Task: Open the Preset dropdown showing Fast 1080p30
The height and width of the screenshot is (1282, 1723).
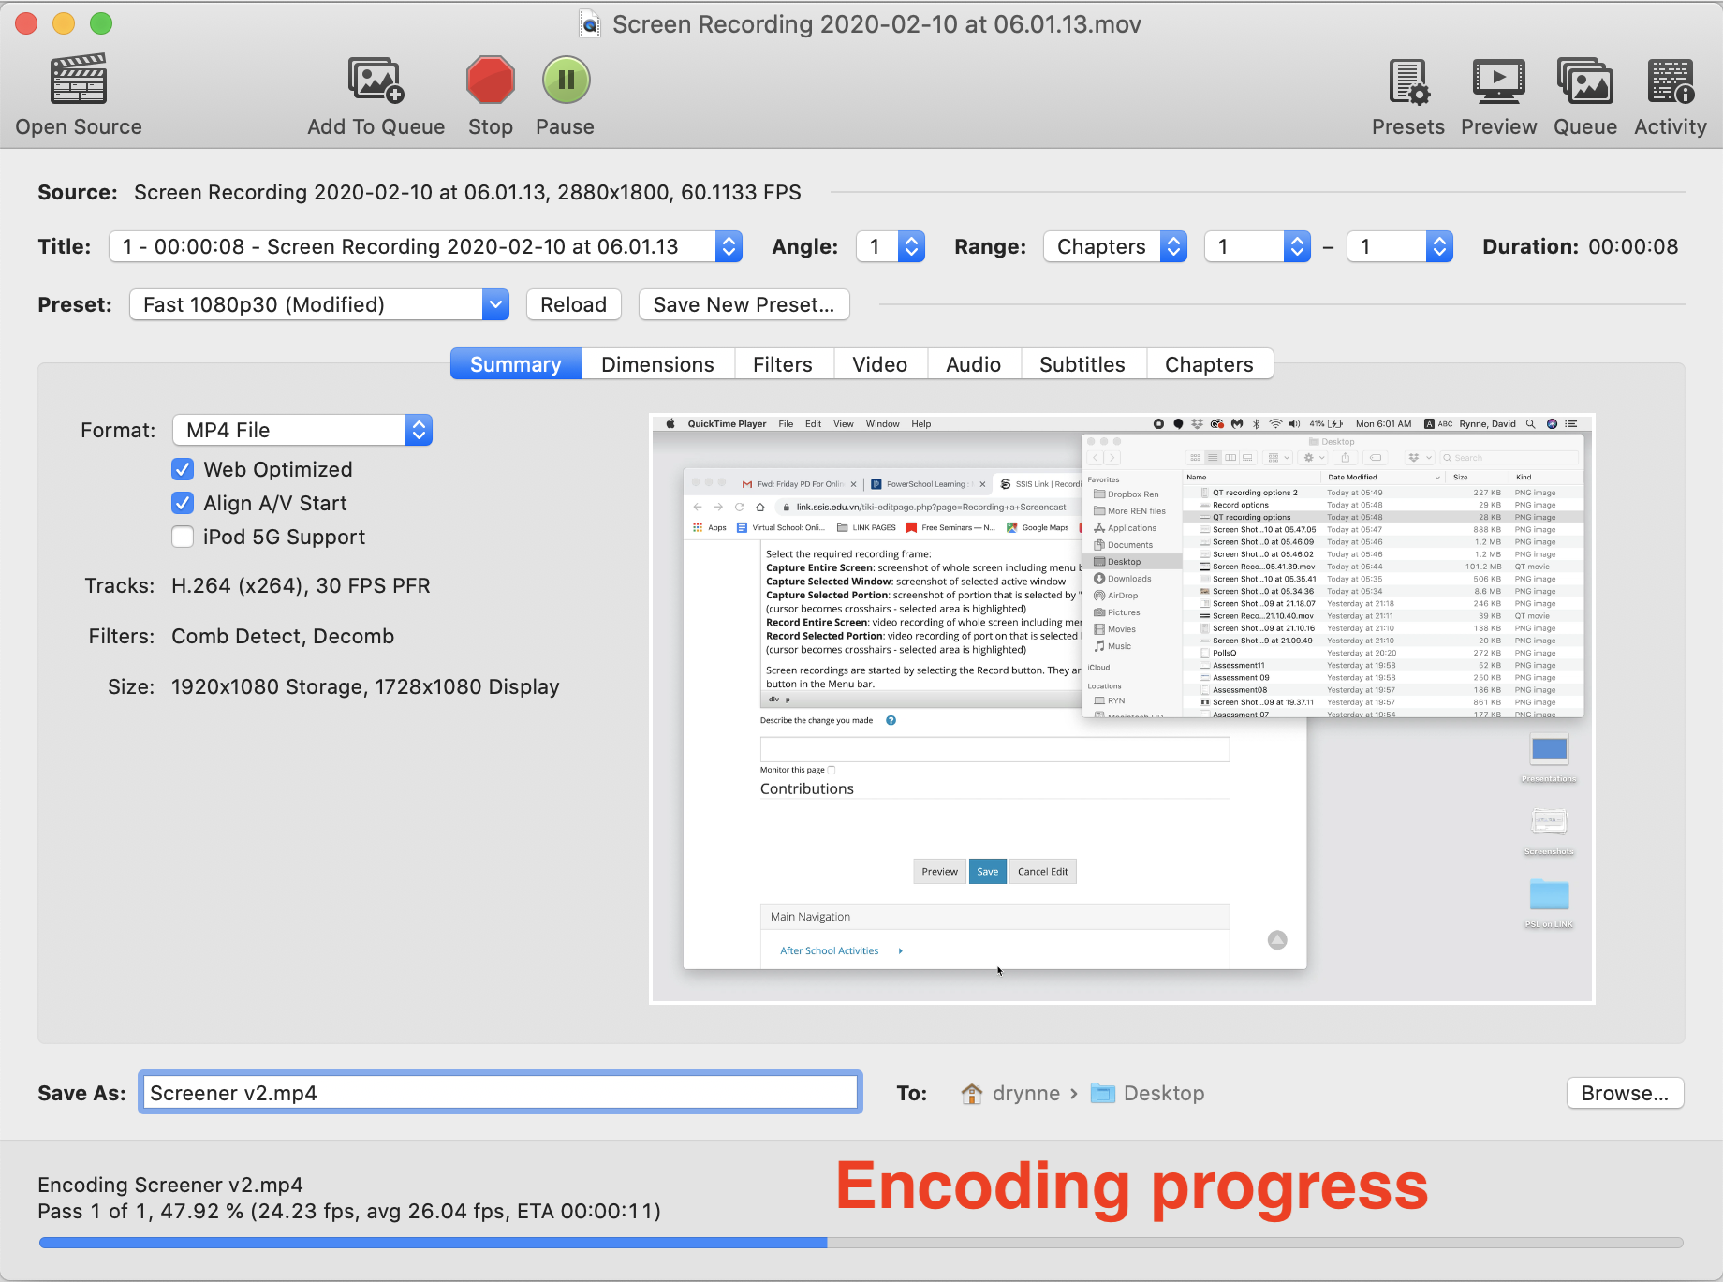Action: (318, 304)
